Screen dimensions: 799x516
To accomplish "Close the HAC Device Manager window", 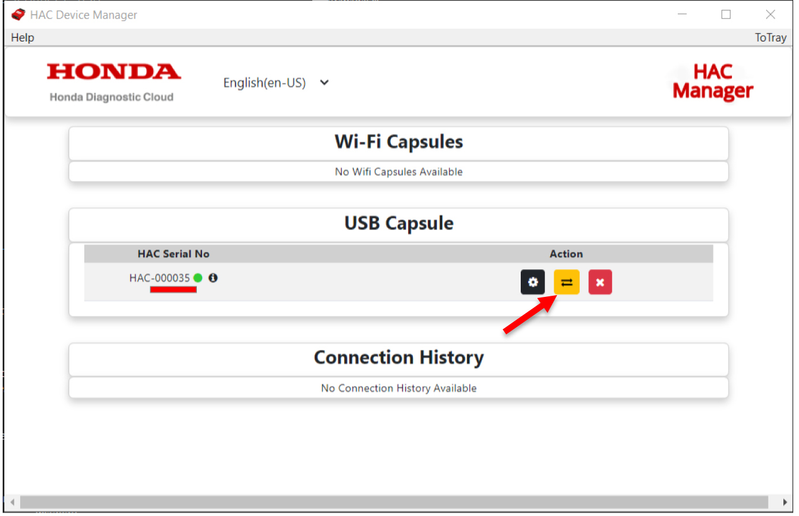I will (770, 14).
